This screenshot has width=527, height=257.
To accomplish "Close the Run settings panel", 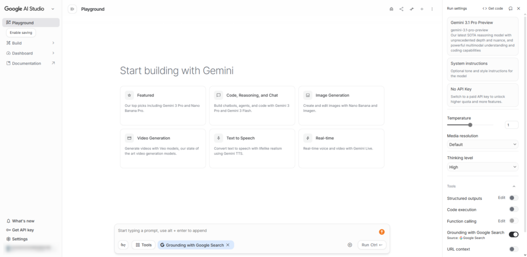I will coord(519,8).
